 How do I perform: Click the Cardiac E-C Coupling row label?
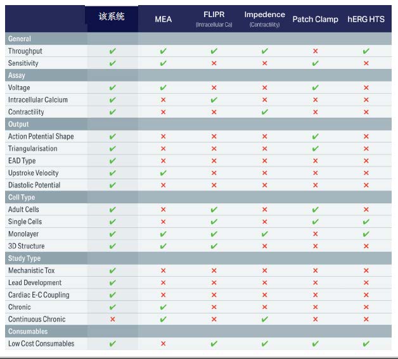[x=39, y=295]
